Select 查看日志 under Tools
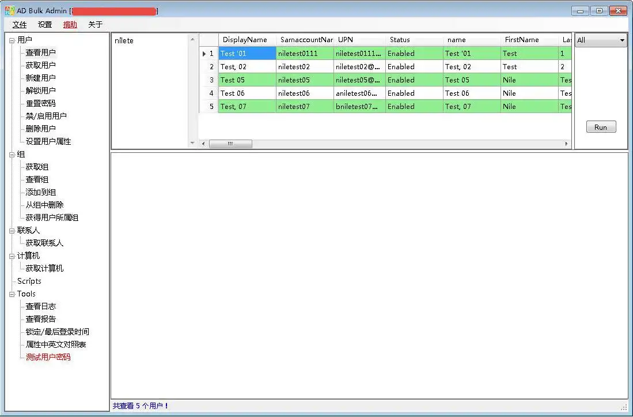 tap(40, 306)
